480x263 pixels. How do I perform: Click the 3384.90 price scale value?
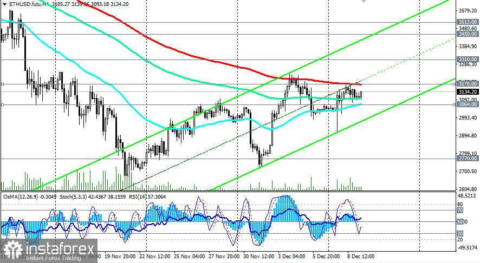[x=468, y=46]
